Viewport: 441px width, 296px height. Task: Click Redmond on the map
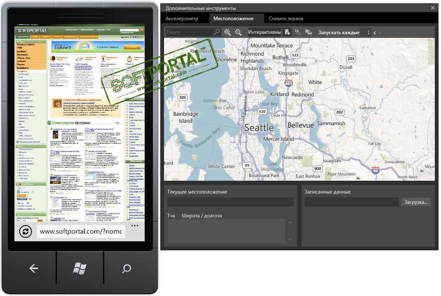click(303, 95)
